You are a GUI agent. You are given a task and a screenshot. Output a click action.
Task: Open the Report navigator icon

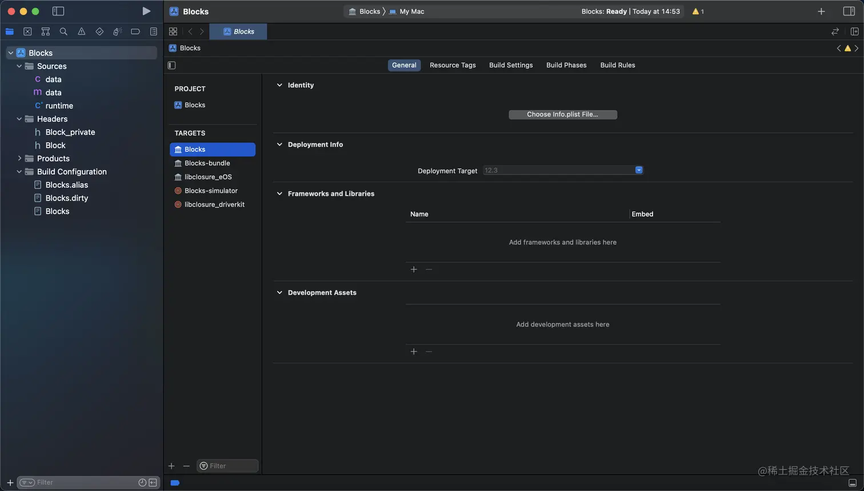(154, 32)
